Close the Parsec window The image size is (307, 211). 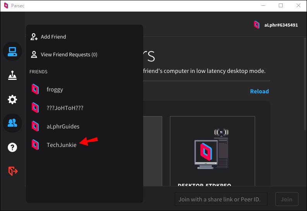coord(298,5)
